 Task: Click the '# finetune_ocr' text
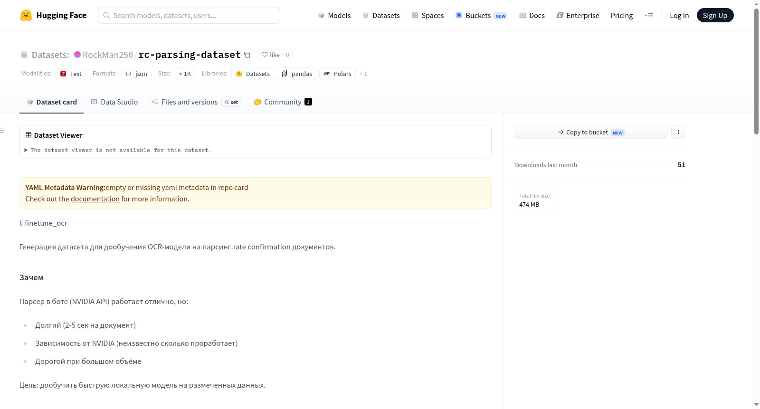click(x=43, y=223)
